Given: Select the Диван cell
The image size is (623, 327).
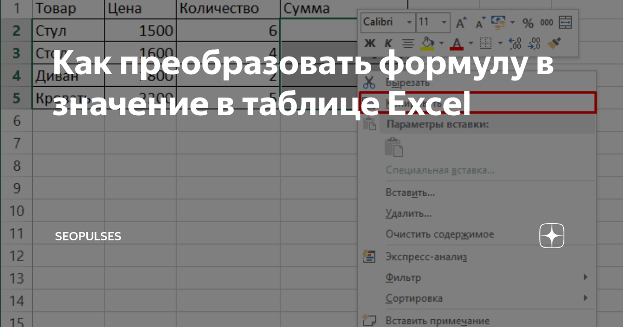Looking at the screenshot, I should [x=68, y=76].
